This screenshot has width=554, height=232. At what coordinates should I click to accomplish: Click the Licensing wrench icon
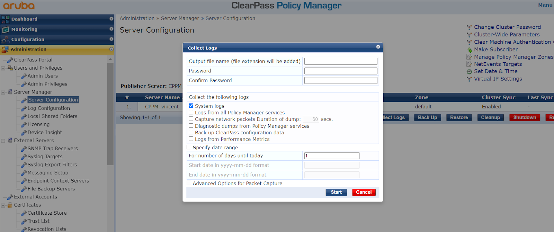click(24, 124)
